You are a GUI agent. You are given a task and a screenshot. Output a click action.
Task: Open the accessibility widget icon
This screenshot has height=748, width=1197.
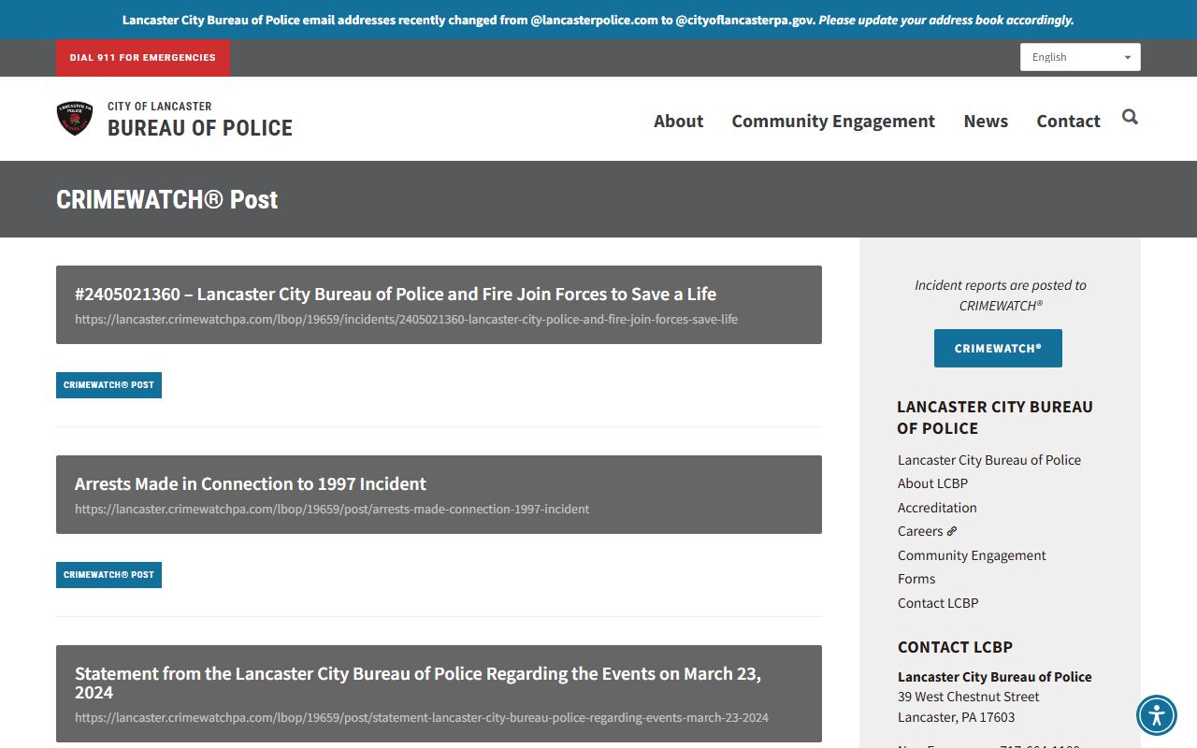tap(1157, 715)
